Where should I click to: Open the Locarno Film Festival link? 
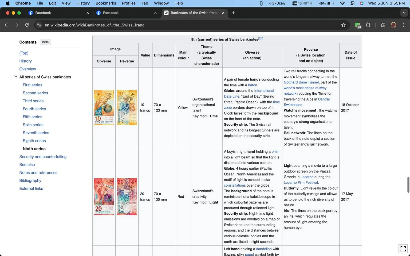pyautogui.click(x=301, y=183)
